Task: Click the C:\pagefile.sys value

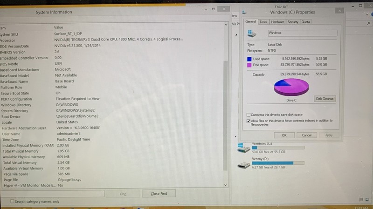Action: tap(69, 180)
